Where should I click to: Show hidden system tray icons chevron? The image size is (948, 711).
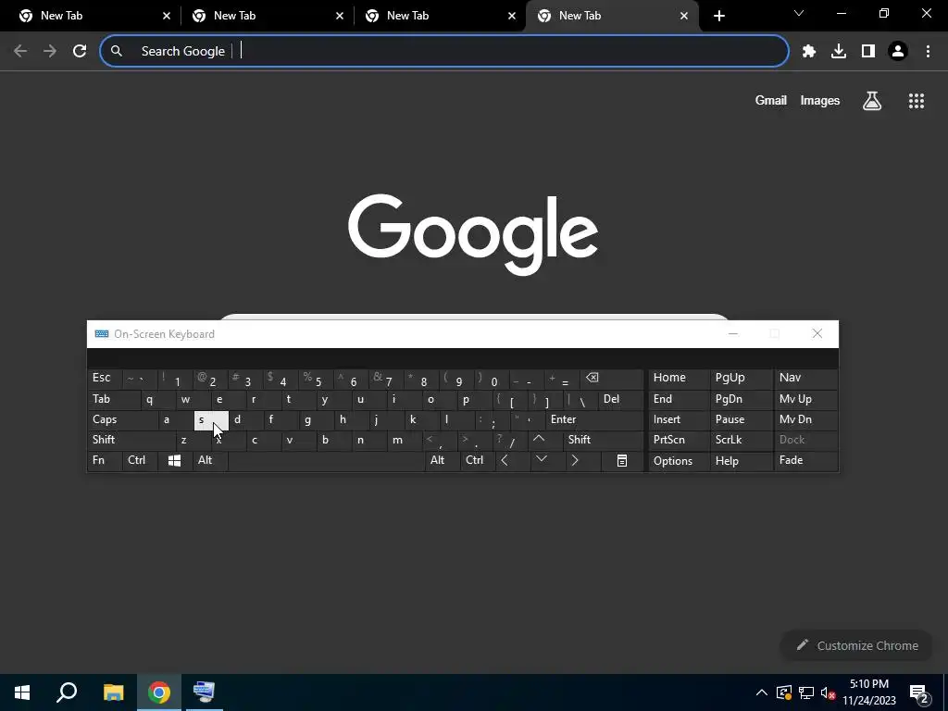[762, 692]
